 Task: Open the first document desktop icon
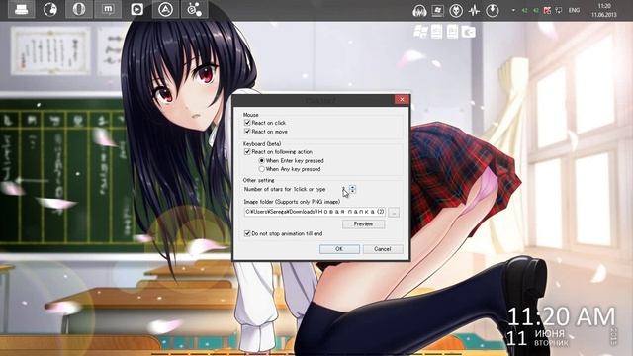(x=437, y=32)
